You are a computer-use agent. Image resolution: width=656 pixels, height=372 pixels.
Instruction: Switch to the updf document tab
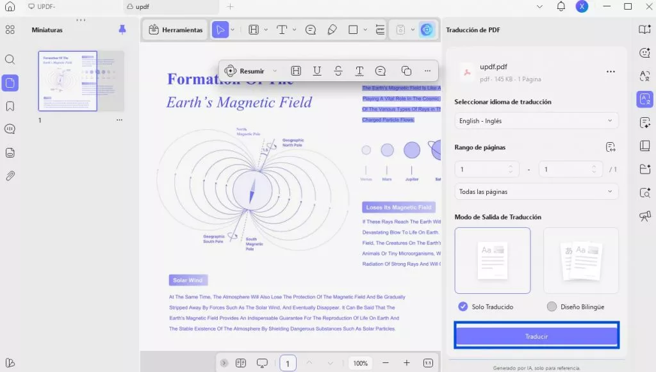point(172,6)
